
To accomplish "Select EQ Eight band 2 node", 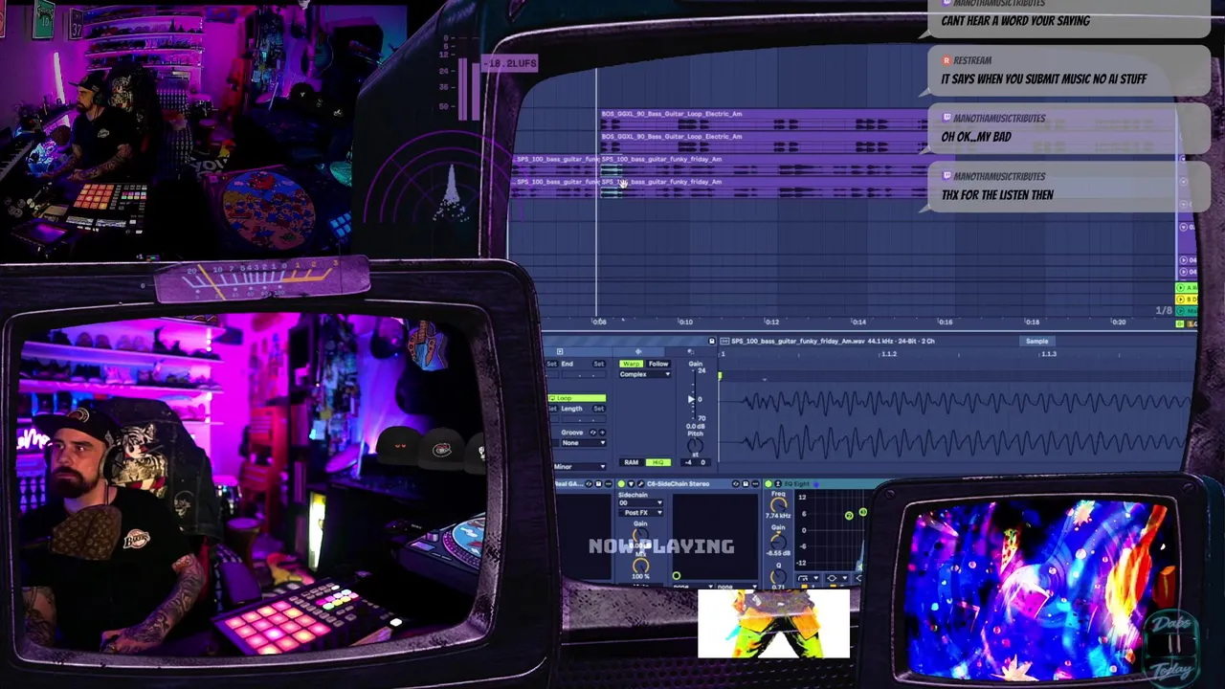I will (849, 516).
